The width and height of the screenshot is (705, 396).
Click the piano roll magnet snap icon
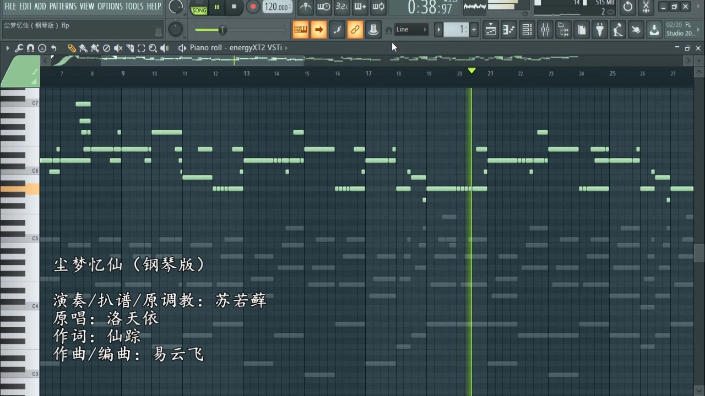[x=30, y=48]
